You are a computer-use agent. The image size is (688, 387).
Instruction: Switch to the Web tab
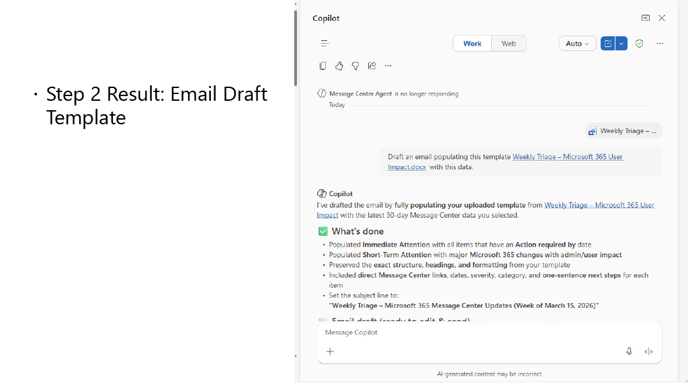coord(509,44)
